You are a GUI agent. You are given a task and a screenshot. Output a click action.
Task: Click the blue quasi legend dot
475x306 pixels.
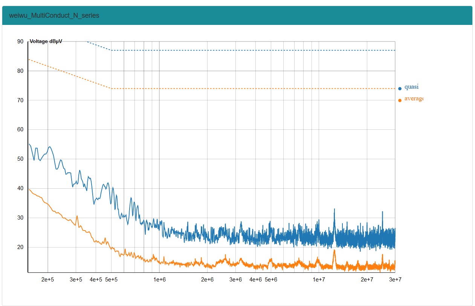coord(400,89)
